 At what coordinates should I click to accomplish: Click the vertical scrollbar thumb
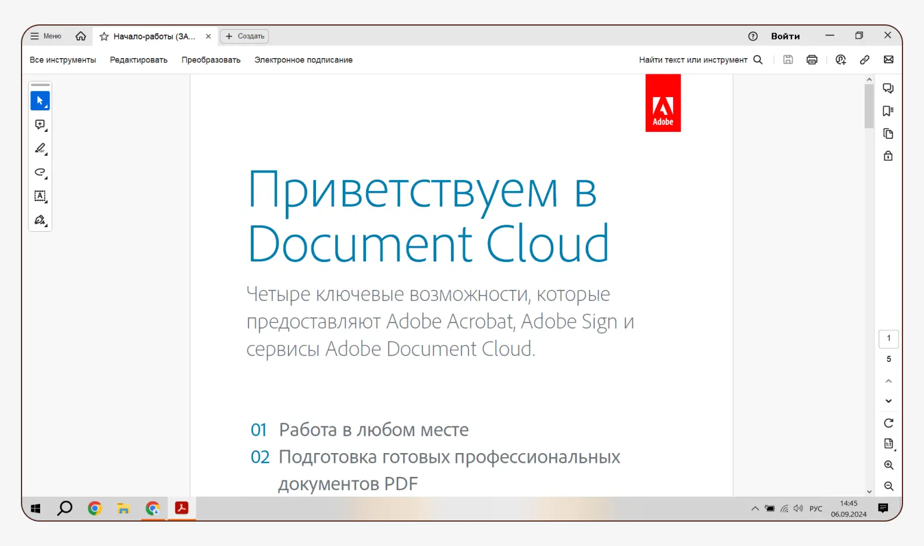(869, 106)
